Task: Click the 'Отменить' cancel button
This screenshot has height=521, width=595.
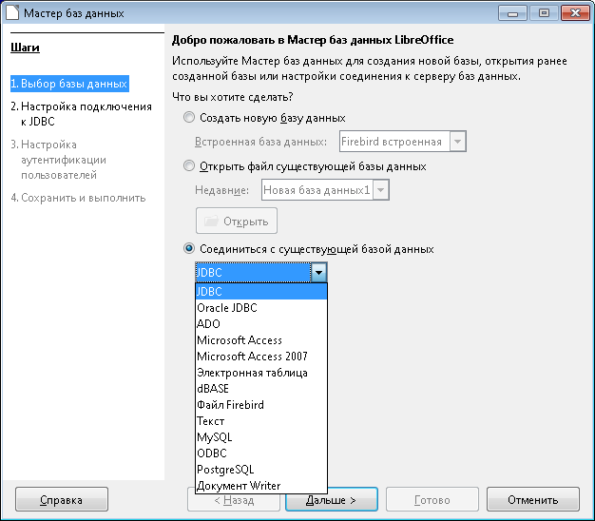Action: point(533,500)
